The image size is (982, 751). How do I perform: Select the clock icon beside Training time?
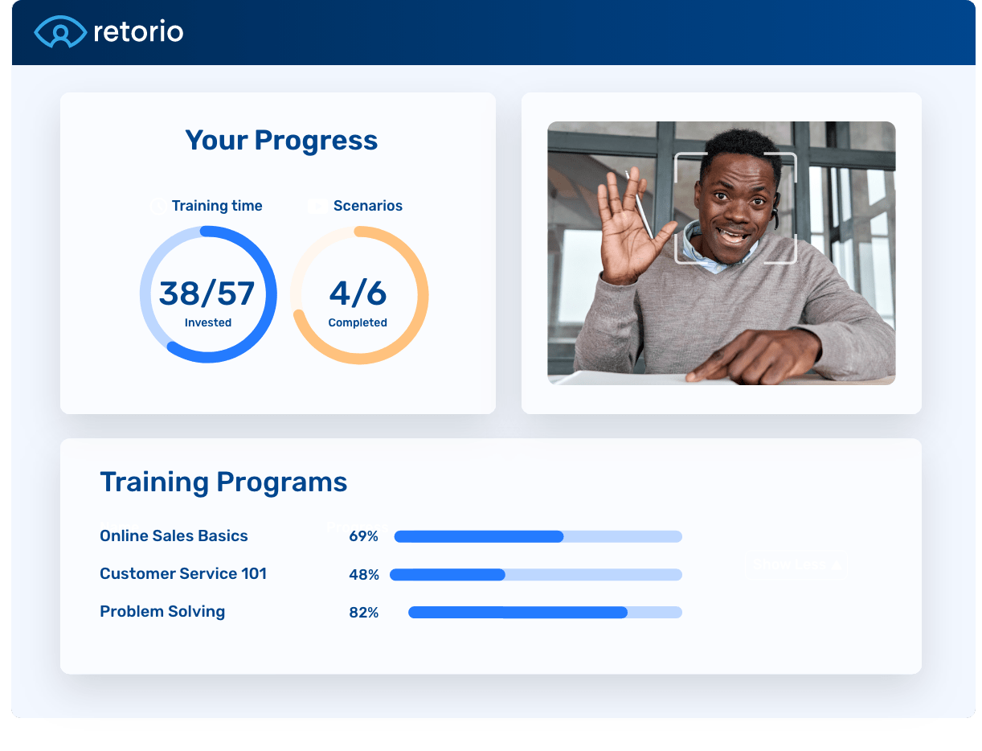pyautogui.click(x=158, y=206)
